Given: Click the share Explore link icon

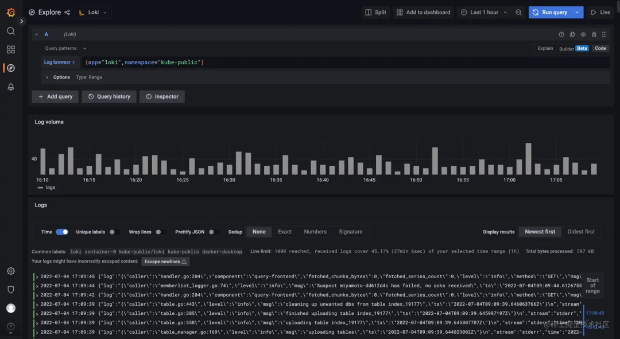Looking at the screenshot, I should click(67, 12).
